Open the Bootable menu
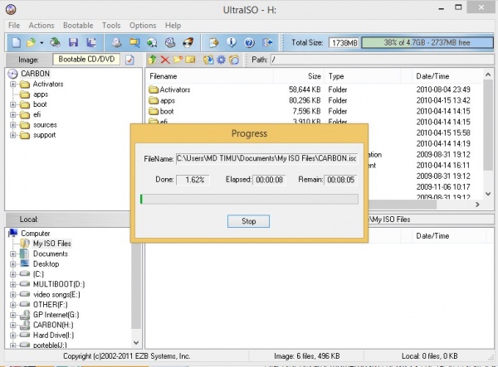498x367 pixels. tap(76, 26)
